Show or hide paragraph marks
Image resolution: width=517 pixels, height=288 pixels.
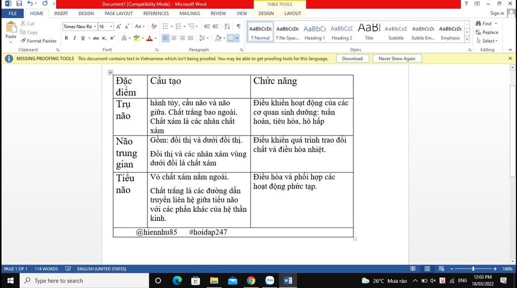238,26
